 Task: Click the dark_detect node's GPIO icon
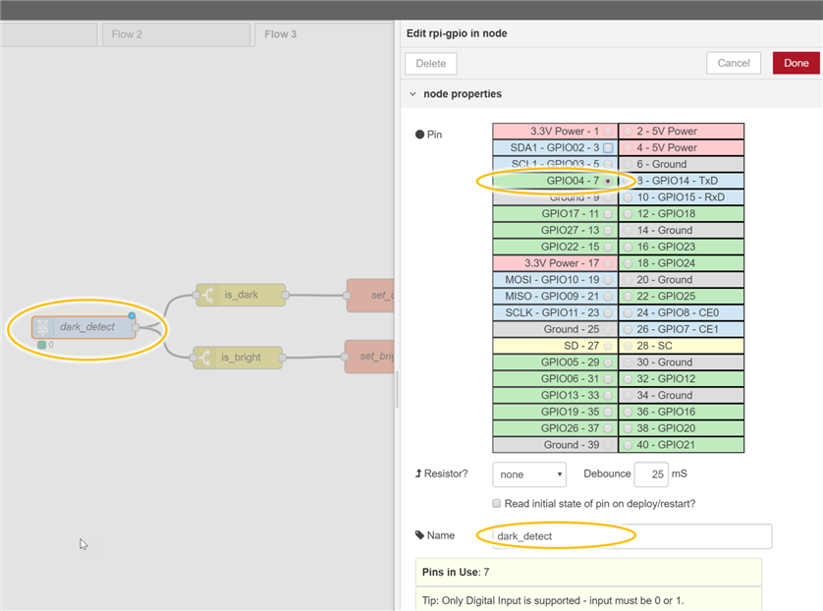tap(43, 327)
